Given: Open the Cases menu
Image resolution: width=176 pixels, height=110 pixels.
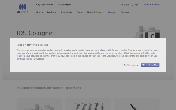Looking at the screenshot, I should pos(80,12).
